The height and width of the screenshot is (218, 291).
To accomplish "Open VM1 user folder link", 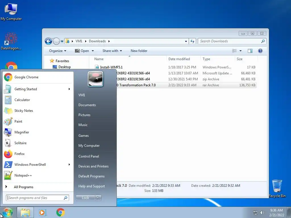I will [82, 95].
